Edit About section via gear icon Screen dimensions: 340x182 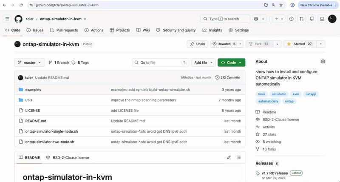[x=323, y=61]
